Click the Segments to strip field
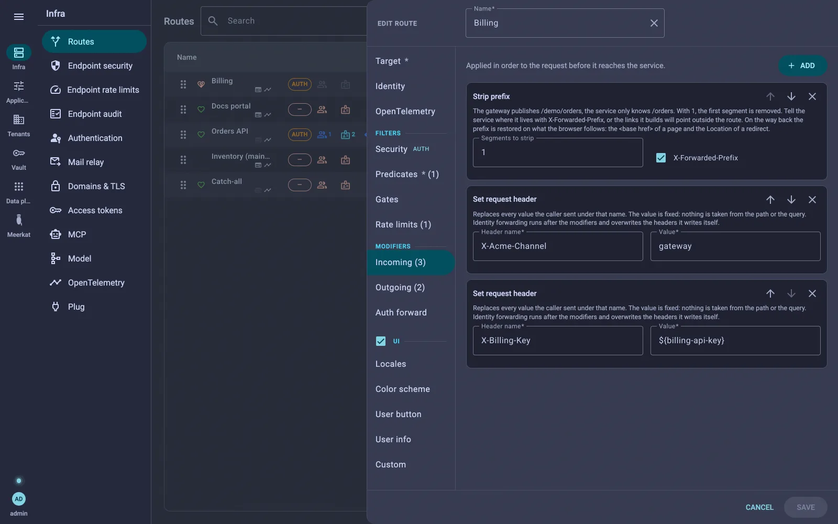 558,152
